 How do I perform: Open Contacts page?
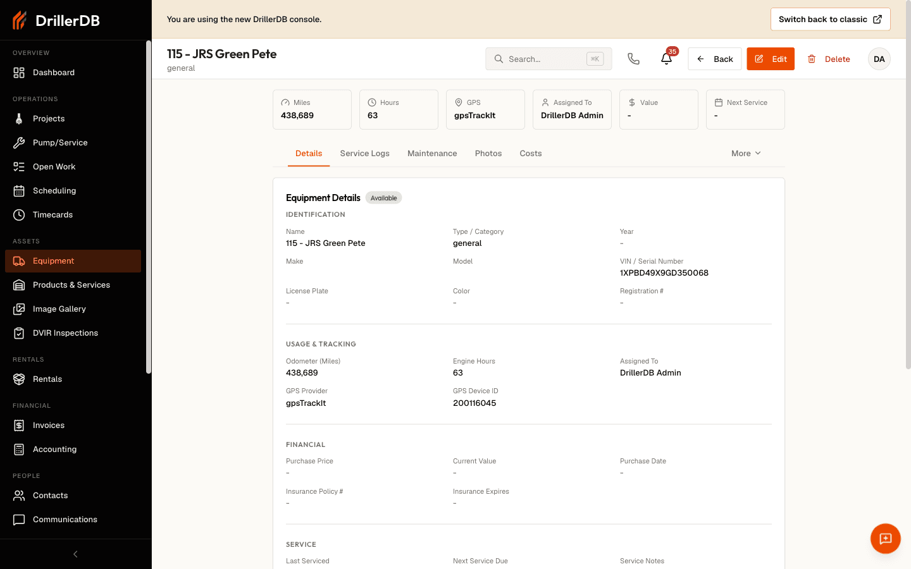pos(73,496)
